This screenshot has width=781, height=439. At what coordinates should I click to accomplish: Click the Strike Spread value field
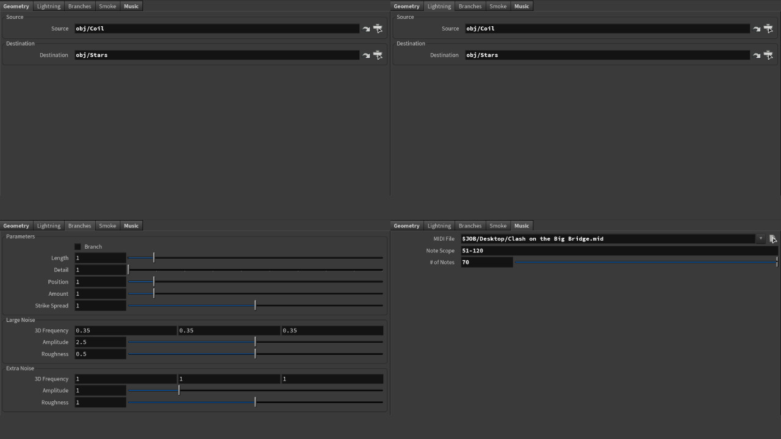click(100, 305)
